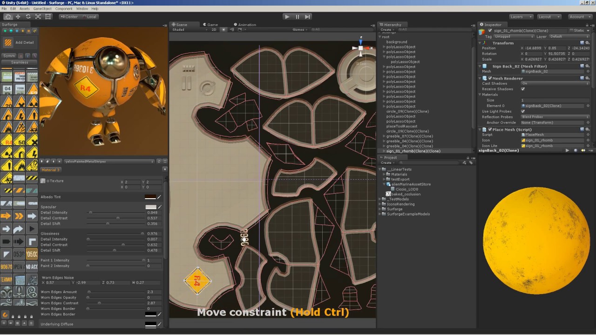The image size is (596, 335).
Task: Click the Step frame button
Action: (307, 17)
